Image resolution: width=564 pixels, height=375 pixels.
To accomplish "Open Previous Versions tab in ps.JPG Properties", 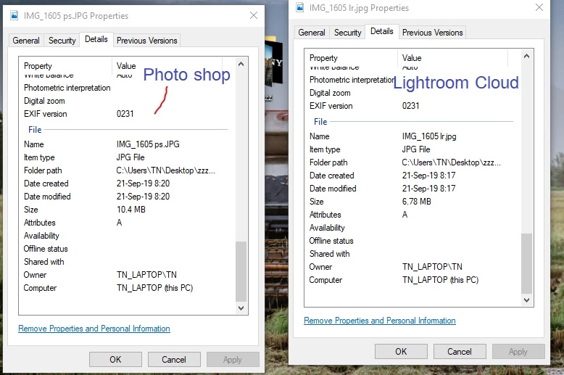I will 146,41.
